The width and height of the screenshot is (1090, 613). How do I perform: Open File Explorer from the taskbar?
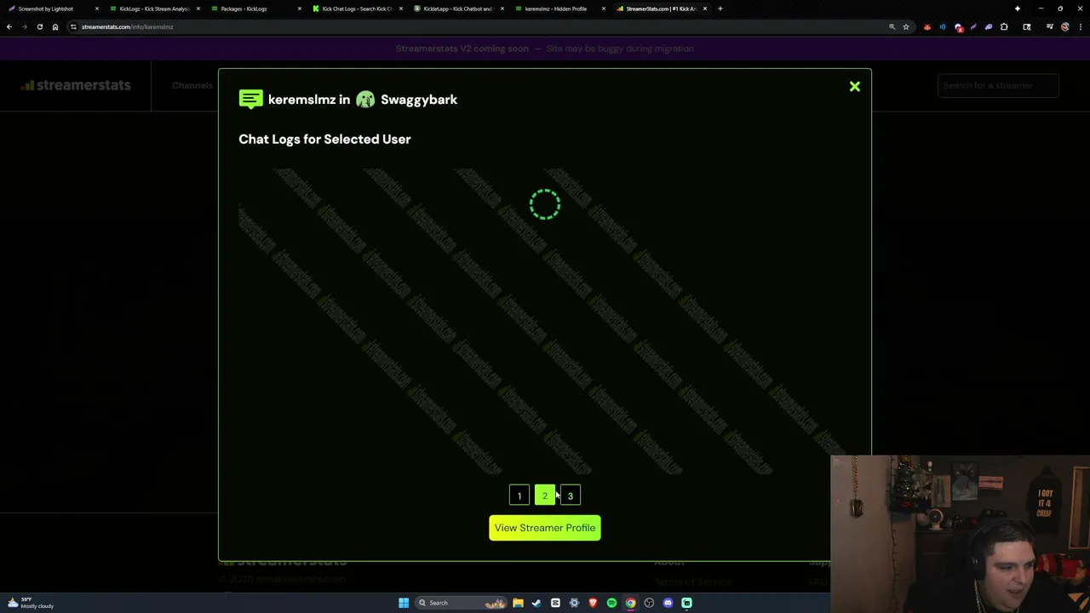point(518,603)
